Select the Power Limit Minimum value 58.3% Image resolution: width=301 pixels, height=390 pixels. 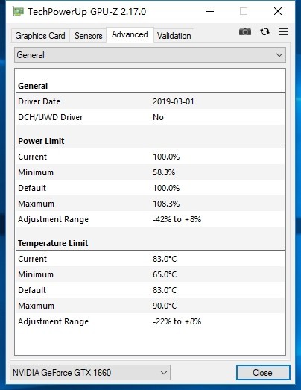164,172
